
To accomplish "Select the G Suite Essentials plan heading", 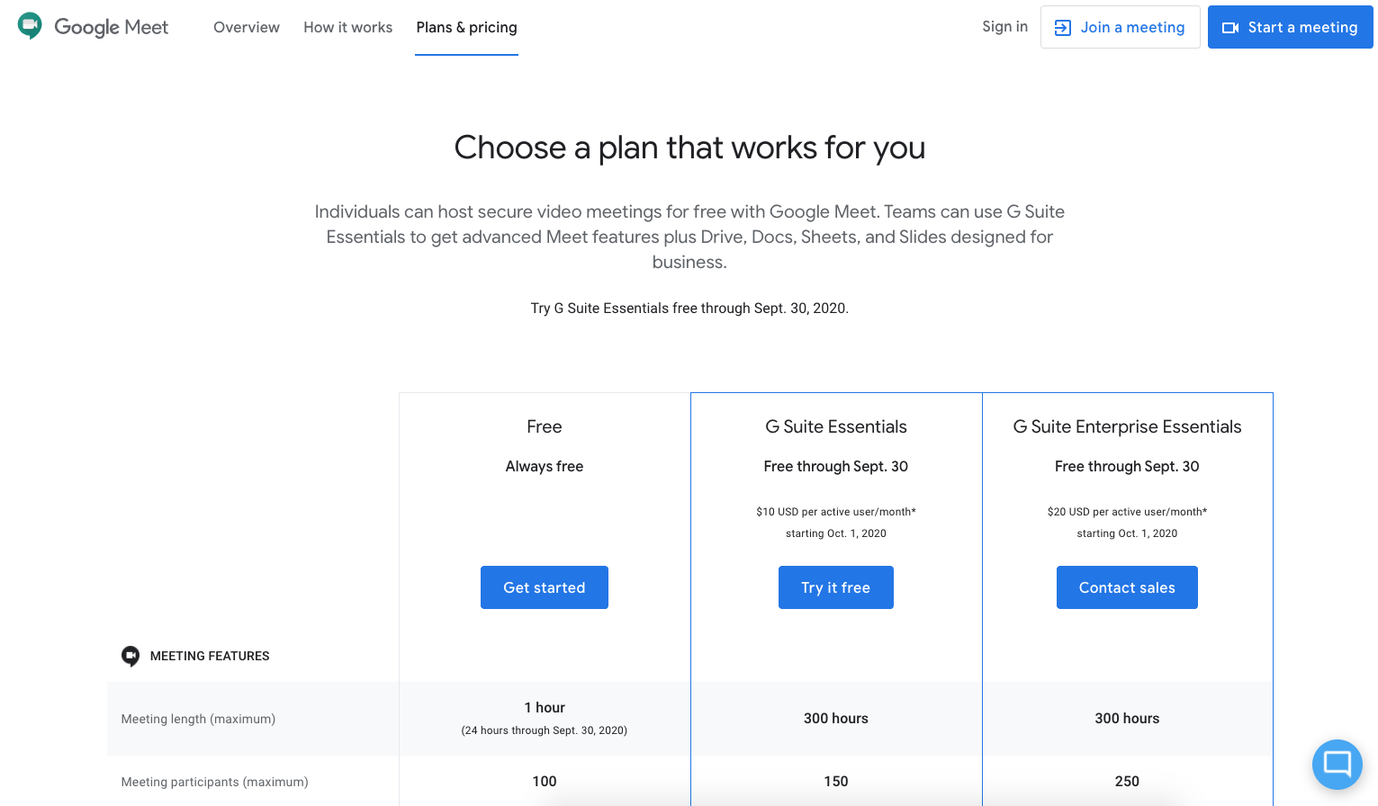I will pyautogui.click(x=836, y=426).
